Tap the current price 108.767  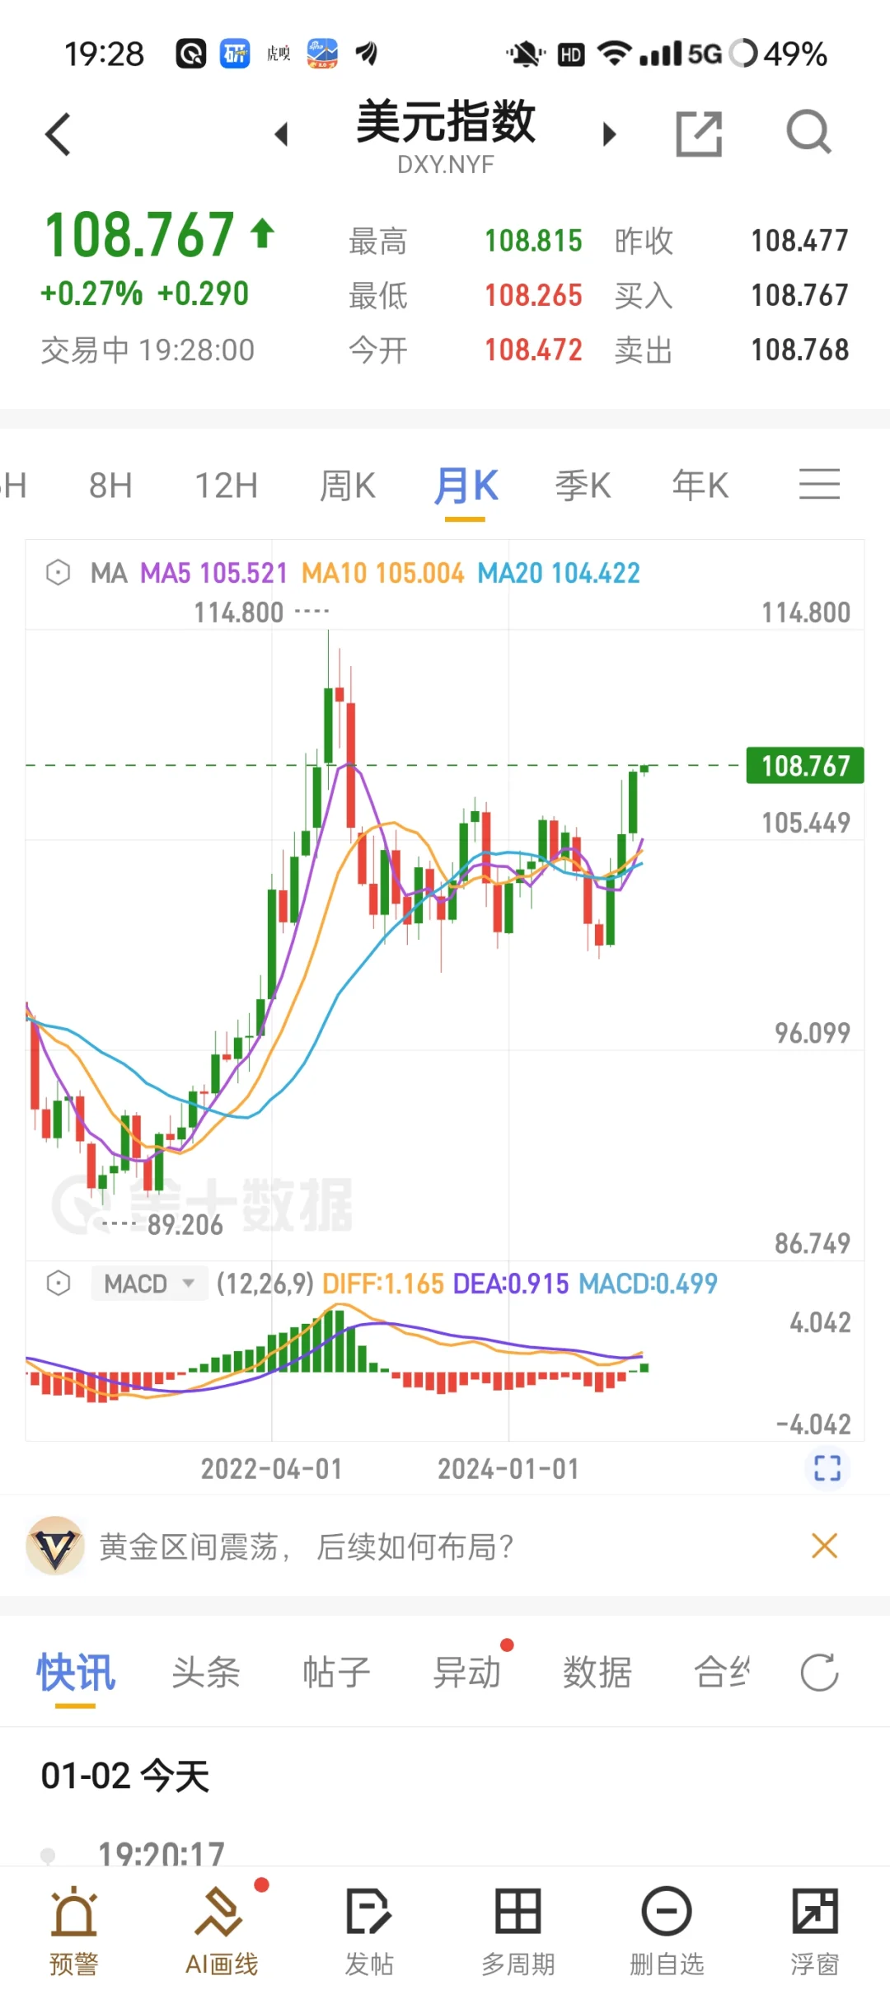point(139,235)
